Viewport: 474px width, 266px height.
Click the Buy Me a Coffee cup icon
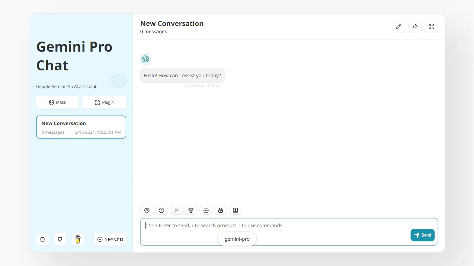click(78, 239)
